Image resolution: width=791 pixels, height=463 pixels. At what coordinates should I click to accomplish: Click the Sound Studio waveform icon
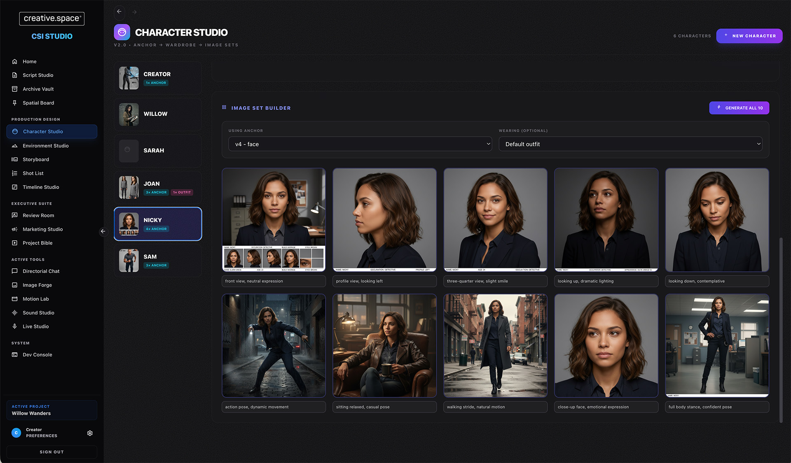tap(15, 313)
